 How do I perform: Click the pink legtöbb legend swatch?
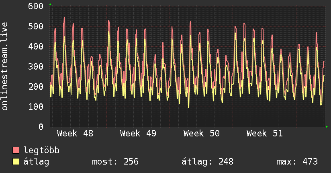pyautogui.click(x=16, y=150)
